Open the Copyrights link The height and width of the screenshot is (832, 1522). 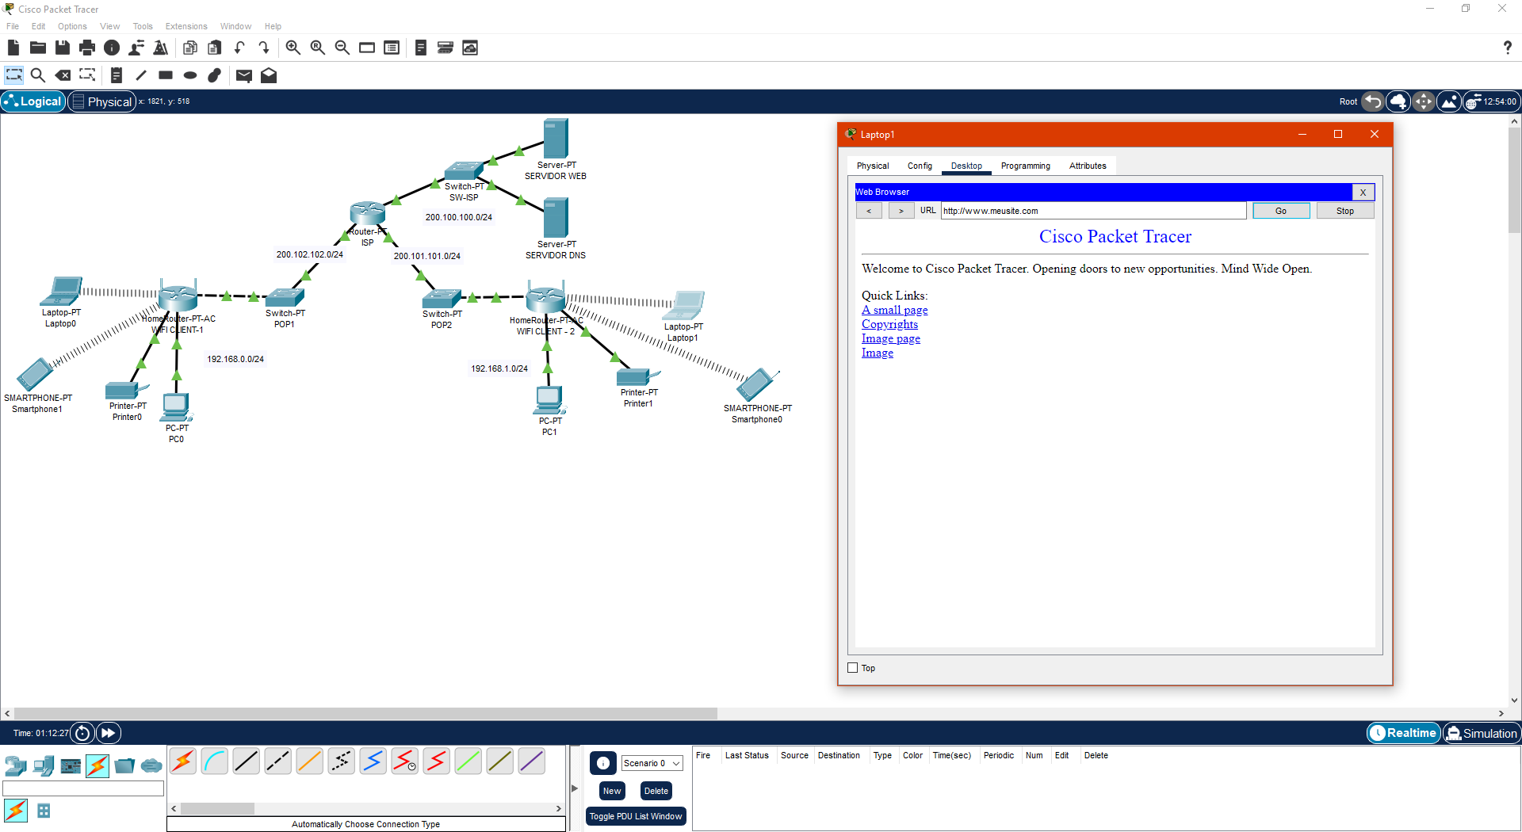(x=890, y=324)
